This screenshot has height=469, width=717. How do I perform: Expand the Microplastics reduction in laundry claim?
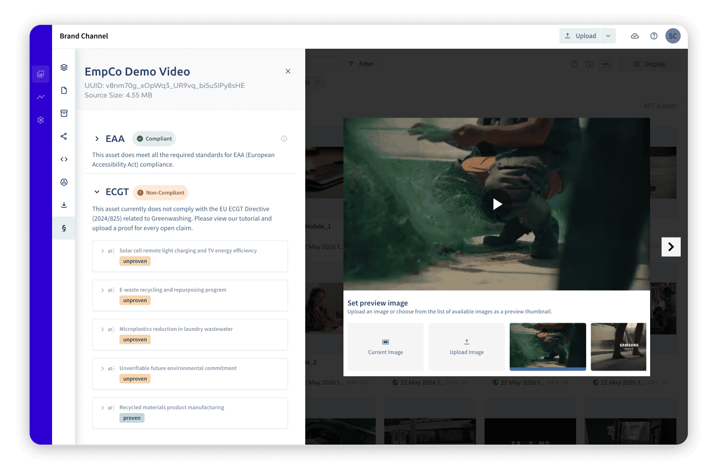tap(103, 329)
